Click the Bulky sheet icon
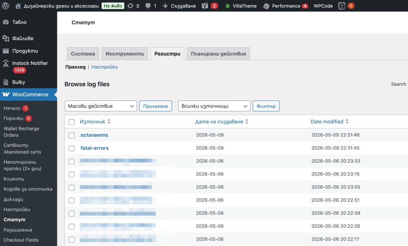Viewport: 408px width, 246px height. (6, 82)
